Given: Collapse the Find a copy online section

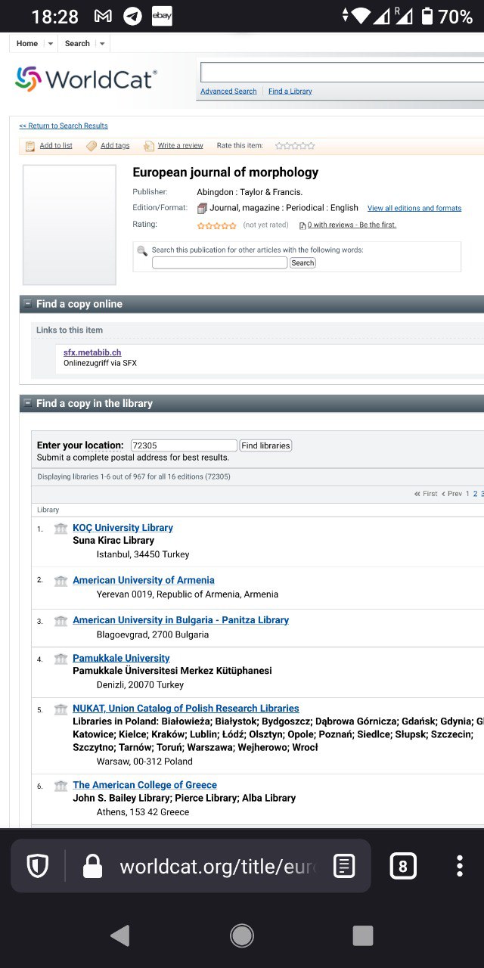Looking at the screenshot, I should [28, 304].
